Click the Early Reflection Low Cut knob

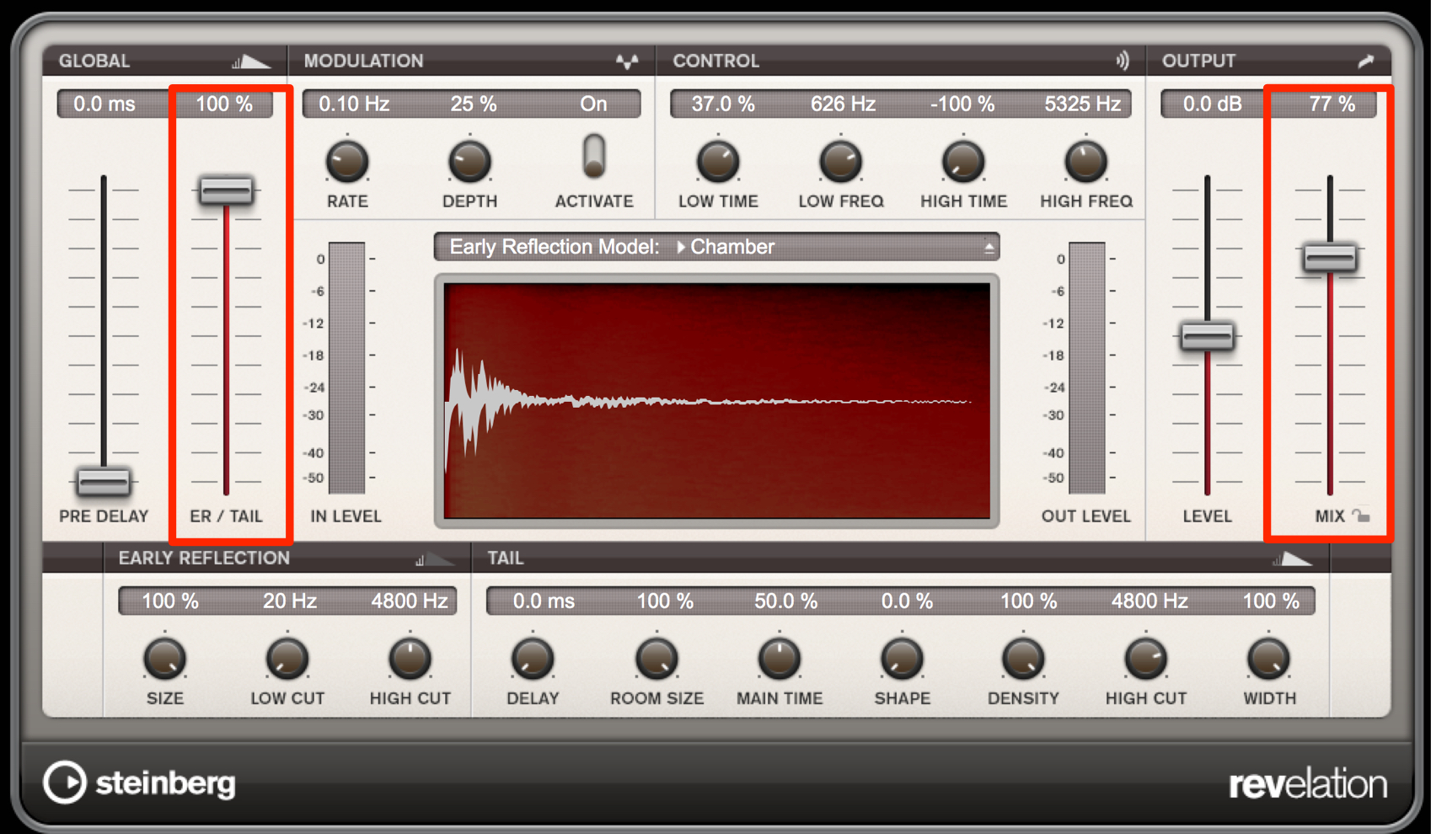point(287,659)
